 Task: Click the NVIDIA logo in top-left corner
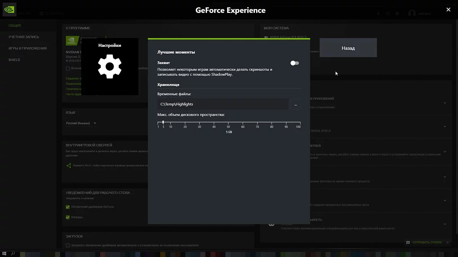pyautogui.click(x=9, y=10)
